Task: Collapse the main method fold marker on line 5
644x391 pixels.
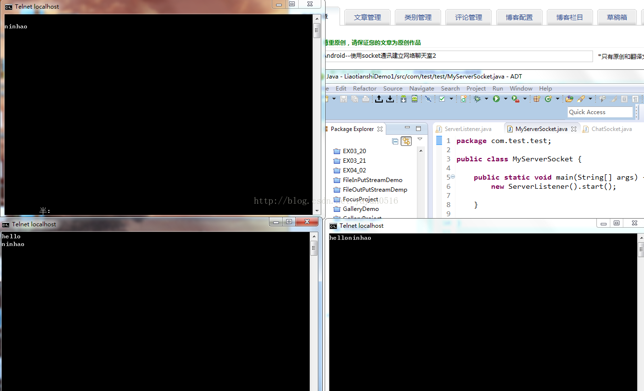Action: pyautogui.click(x=453, y=177)
